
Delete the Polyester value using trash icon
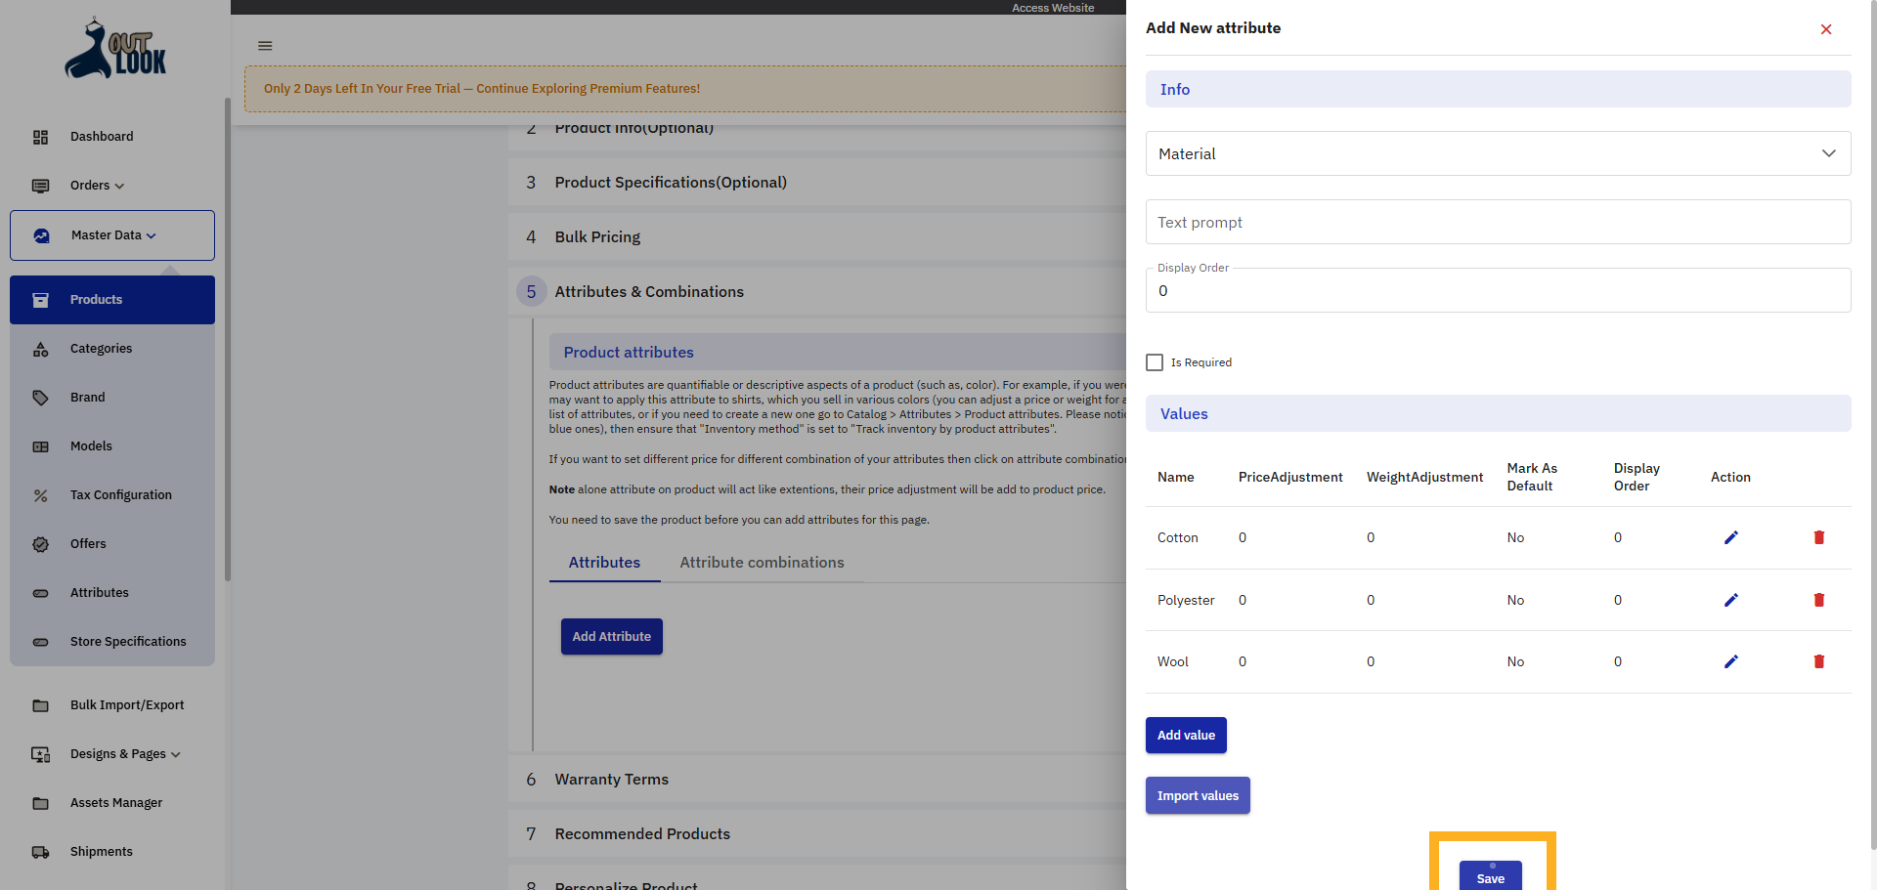click(x=1819, y=600)
